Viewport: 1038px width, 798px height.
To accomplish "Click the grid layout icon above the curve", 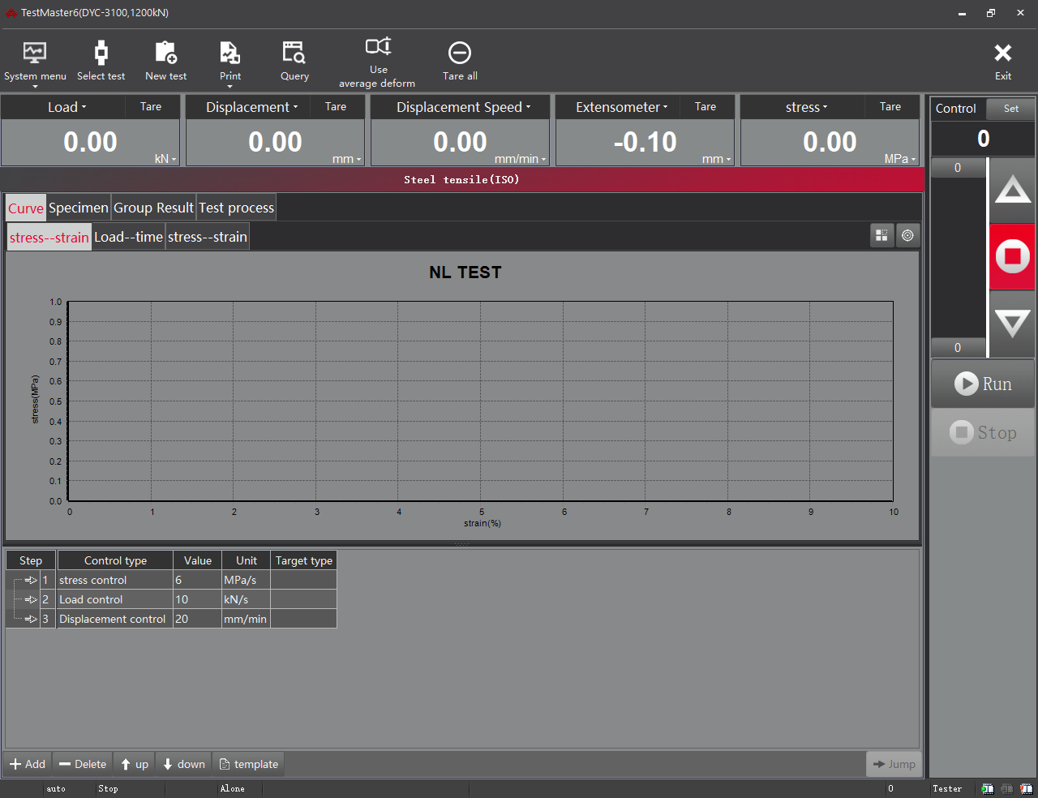I will [x=881, y=235].
